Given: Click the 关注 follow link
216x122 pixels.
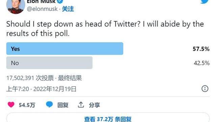Looking at the screenshot, I should 68,9.
